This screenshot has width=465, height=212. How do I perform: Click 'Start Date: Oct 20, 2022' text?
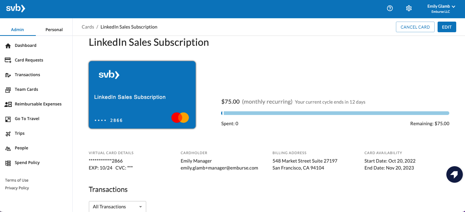tap(390, 161)
